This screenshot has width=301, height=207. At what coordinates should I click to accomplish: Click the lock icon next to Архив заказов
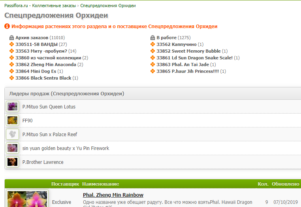(x=11, y=38)
